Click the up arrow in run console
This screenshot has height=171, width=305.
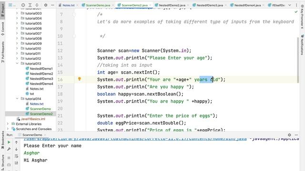(16, 142)
